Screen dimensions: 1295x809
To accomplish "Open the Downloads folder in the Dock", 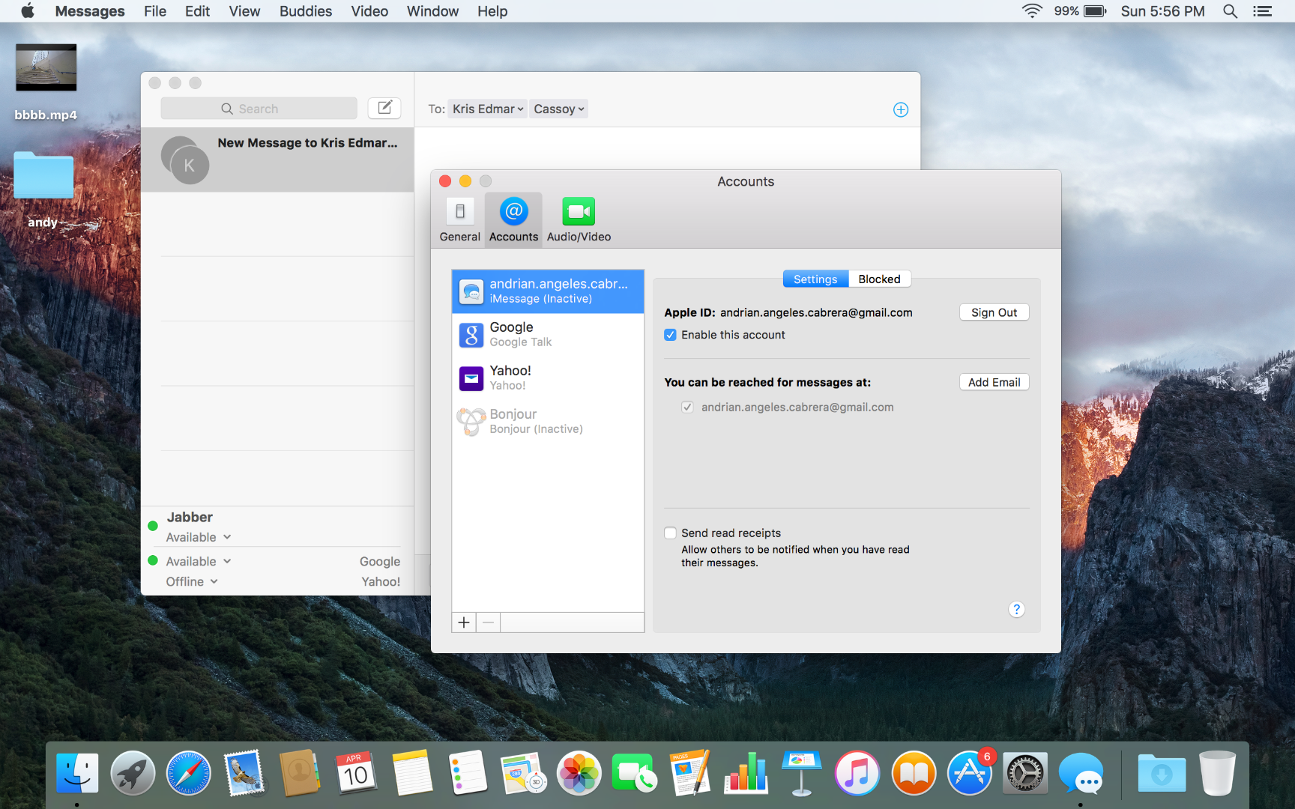I will point(1162,773).
